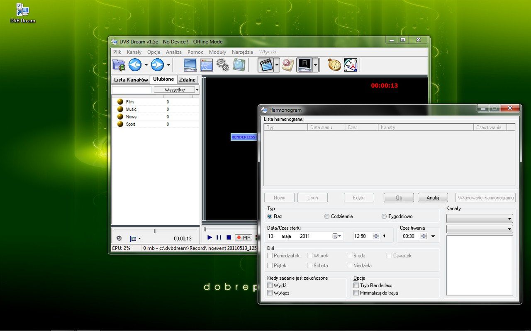
Task: Switch to the Zdalne tab
Action: 187,80
